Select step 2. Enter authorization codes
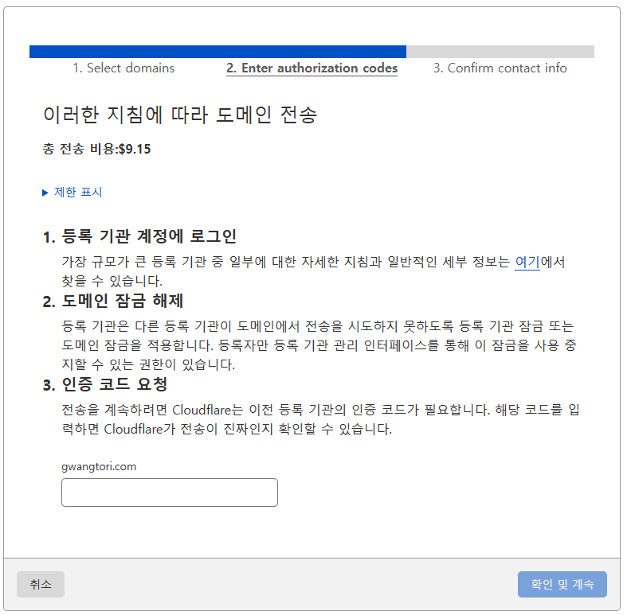This screenshot has width=627, height=615. coord(312,68)
